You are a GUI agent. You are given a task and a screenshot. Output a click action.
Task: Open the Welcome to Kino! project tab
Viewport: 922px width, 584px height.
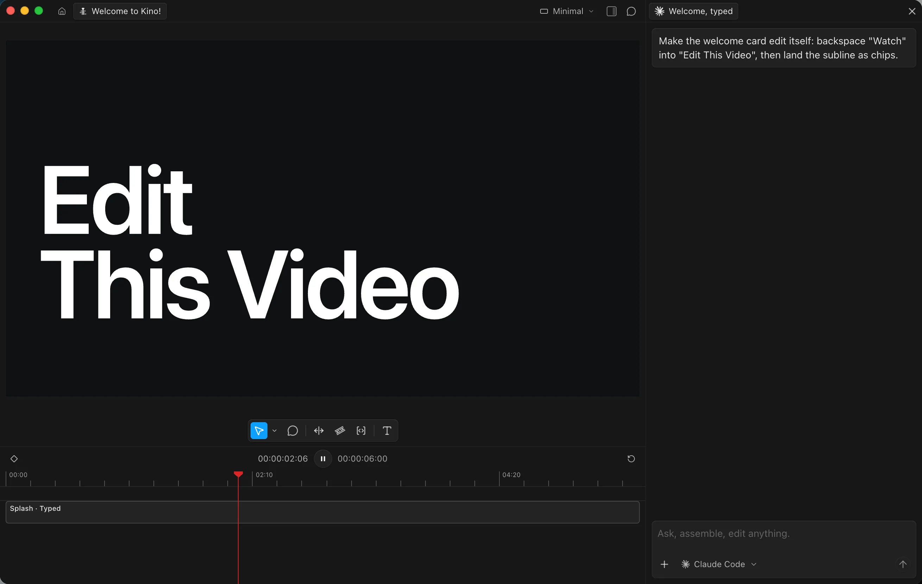(x=120, y=11)
